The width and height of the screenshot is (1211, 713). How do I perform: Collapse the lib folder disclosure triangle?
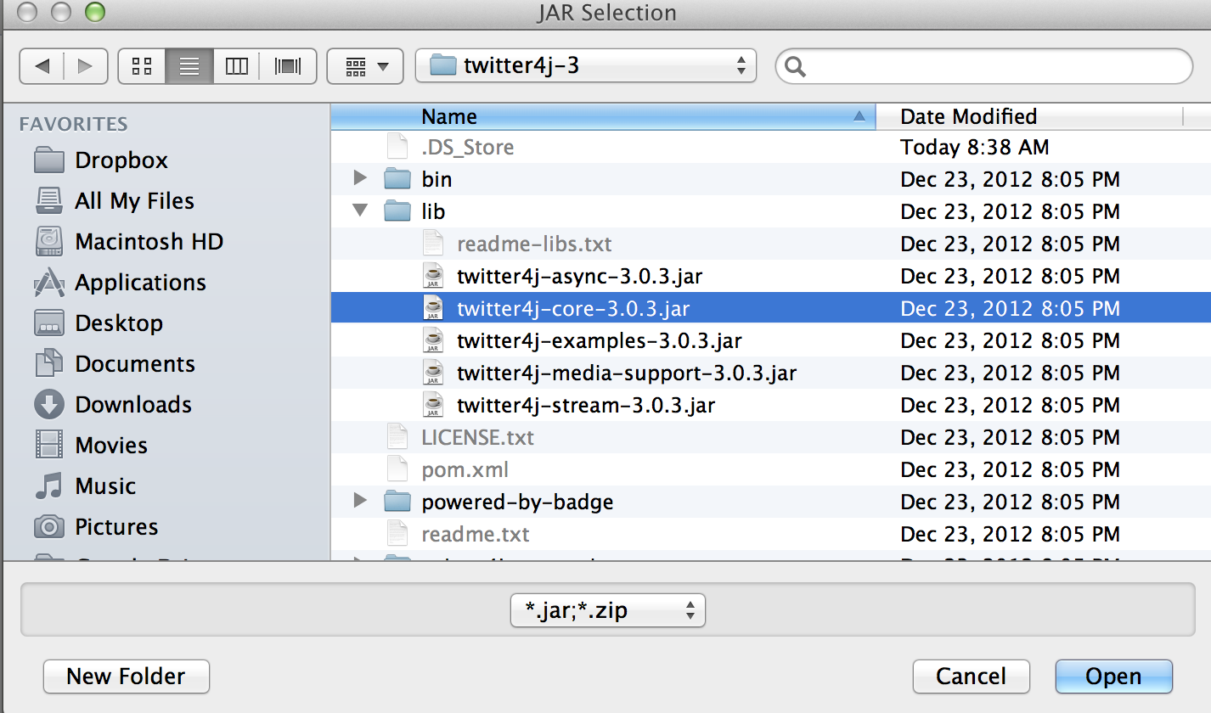(360, 210)
